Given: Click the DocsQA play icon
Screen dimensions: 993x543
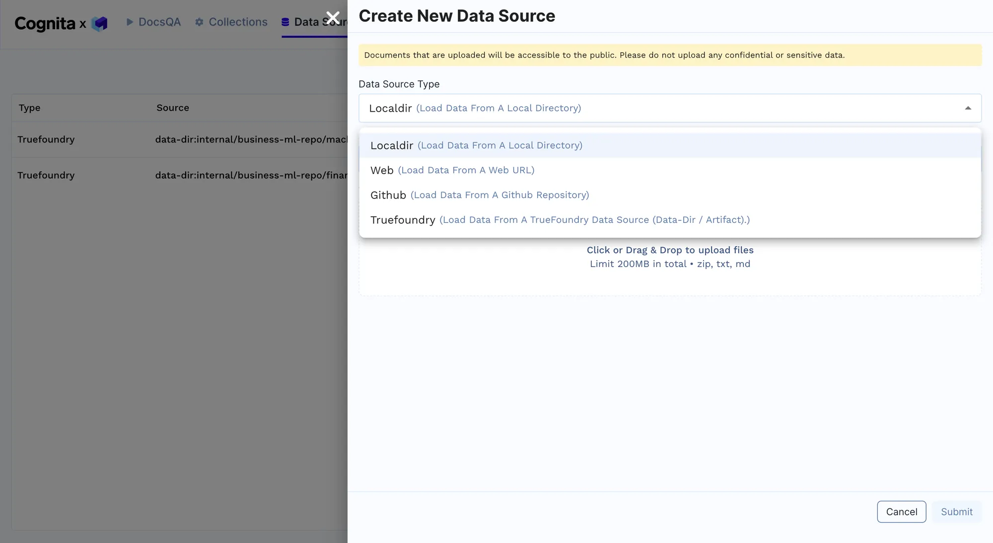Looking at the screenshot, I should (130, 22).
